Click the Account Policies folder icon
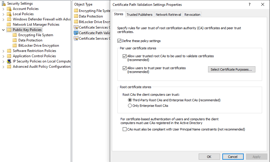The width and height of the screenshot is (270, 162). [x=9, y=9]
